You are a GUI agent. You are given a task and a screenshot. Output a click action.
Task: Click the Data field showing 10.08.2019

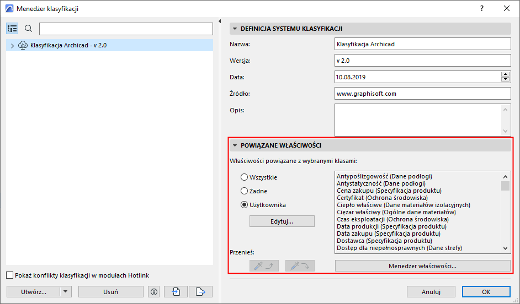[x=417, y=77]
